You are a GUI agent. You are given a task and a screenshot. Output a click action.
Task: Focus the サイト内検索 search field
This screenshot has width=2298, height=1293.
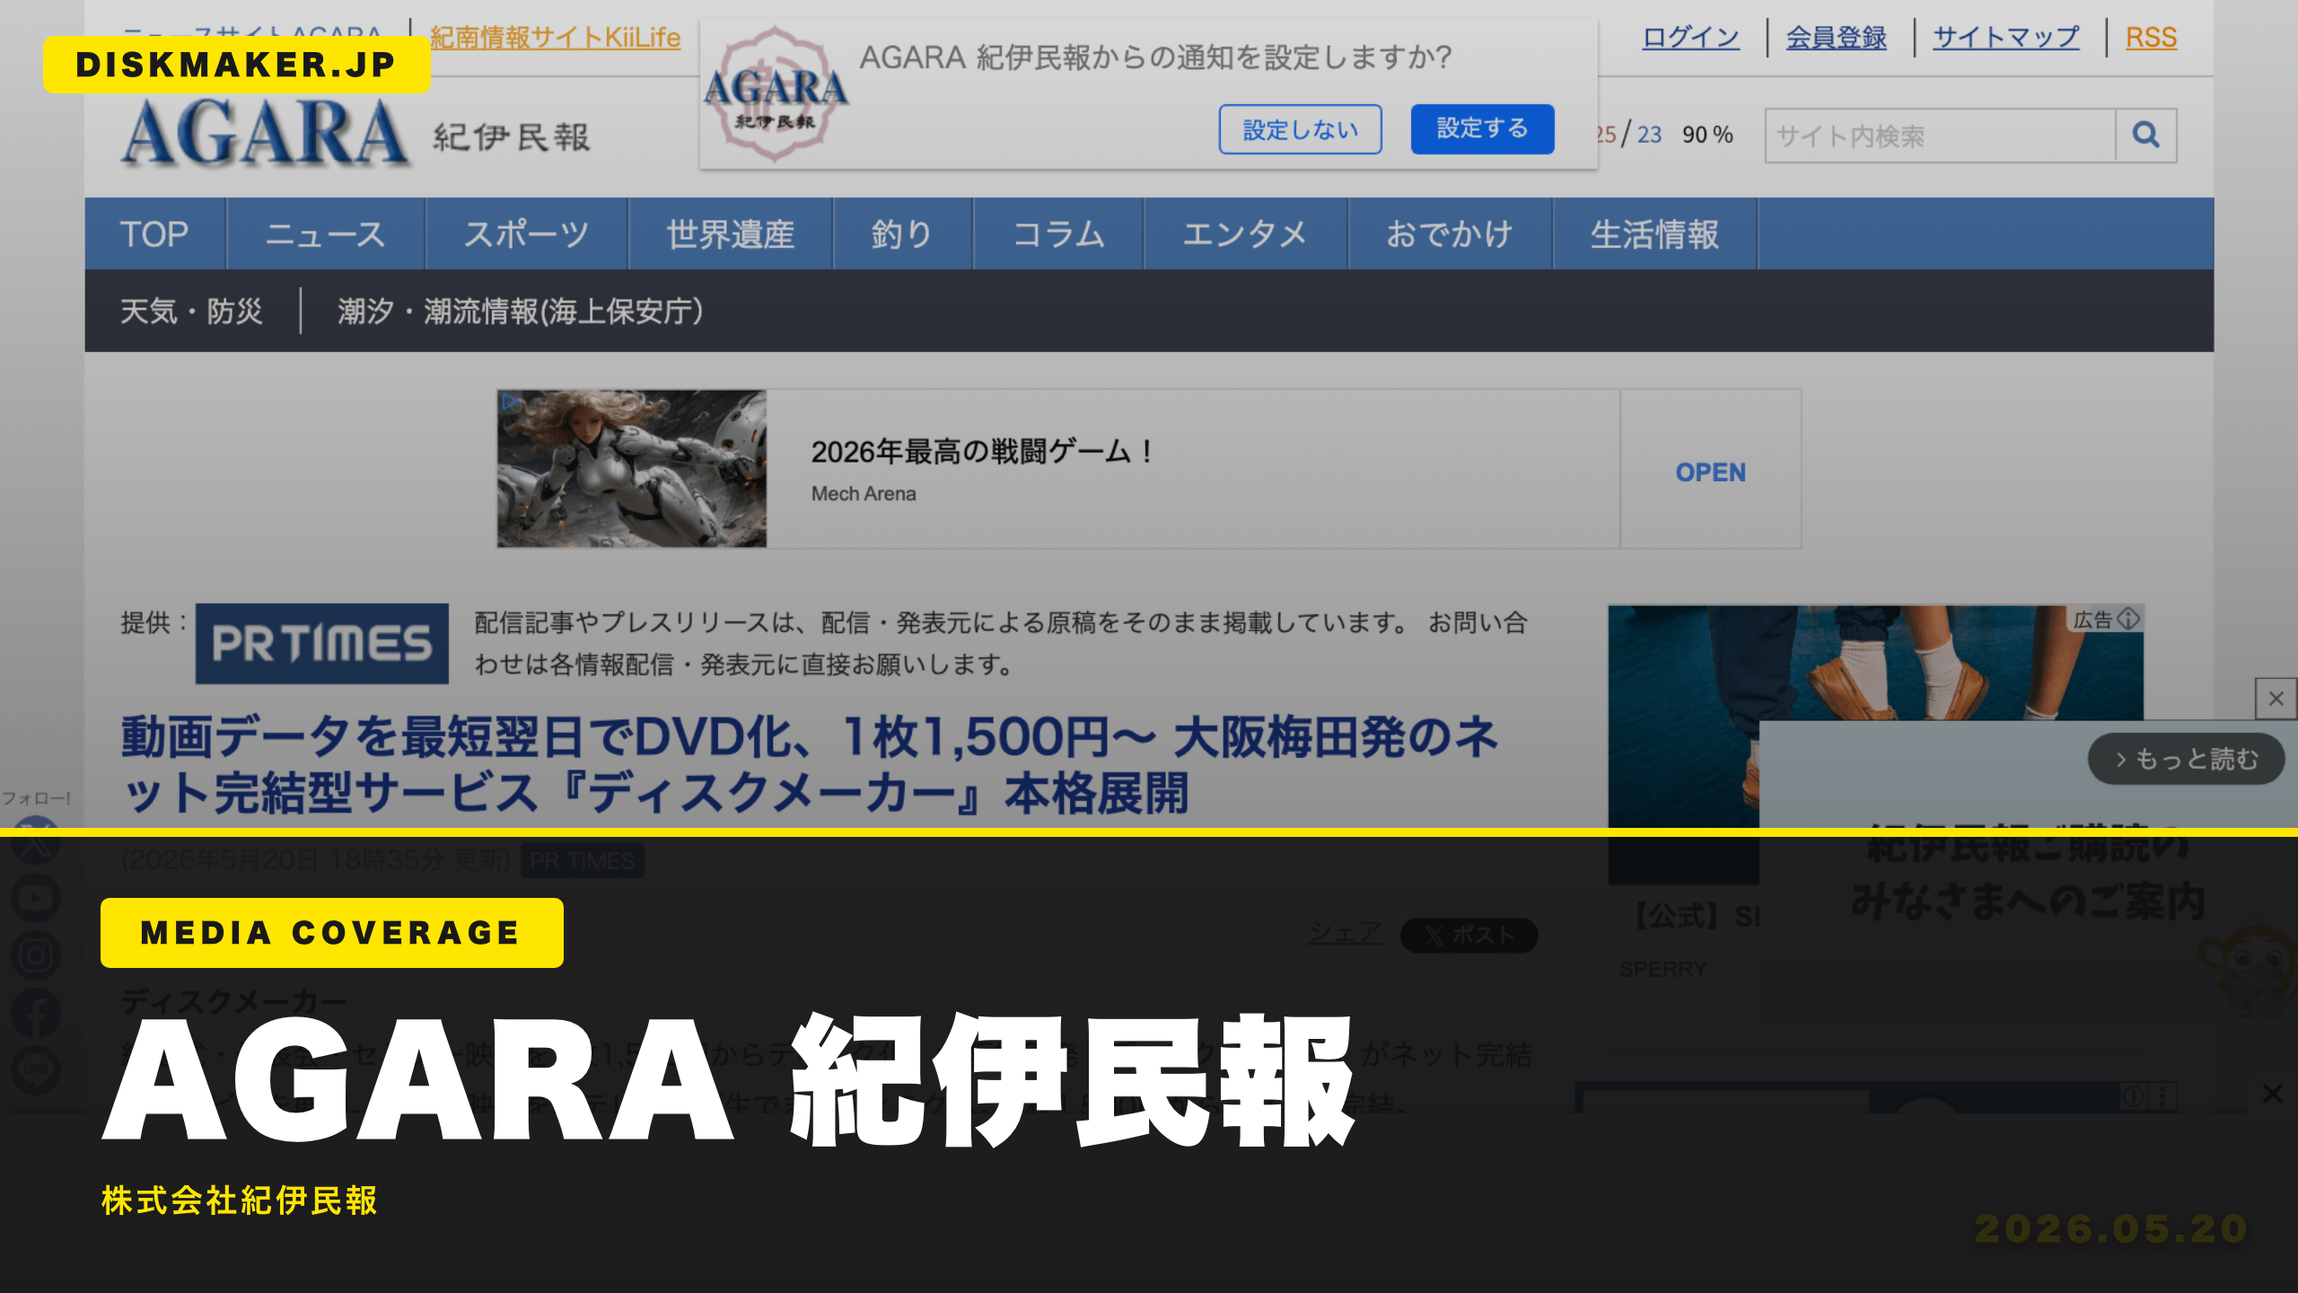coord(1941,136)
